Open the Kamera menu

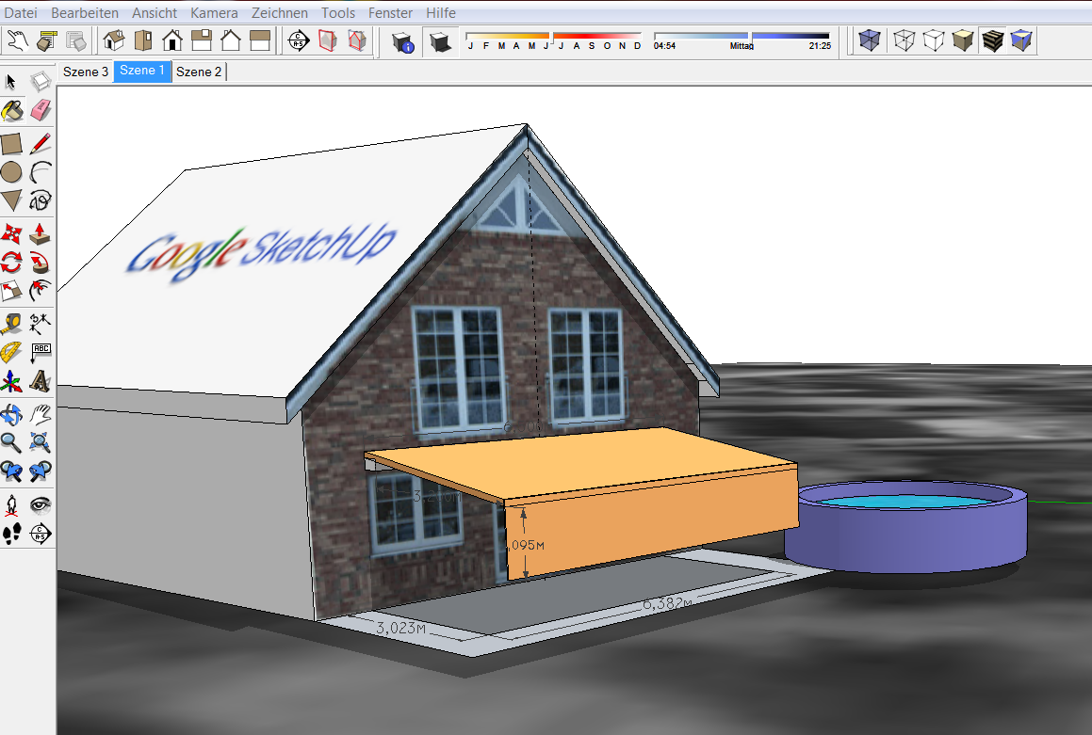click(214, 13)
